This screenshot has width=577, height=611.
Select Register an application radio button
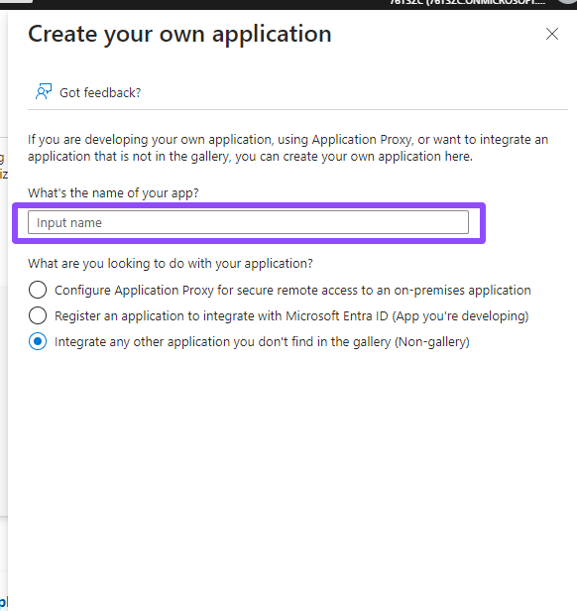tap(38, 315)
